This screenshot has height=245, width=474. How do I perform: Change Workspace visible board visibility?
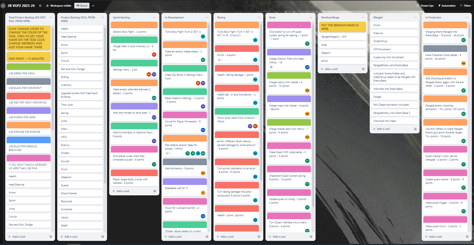point(59,5)
